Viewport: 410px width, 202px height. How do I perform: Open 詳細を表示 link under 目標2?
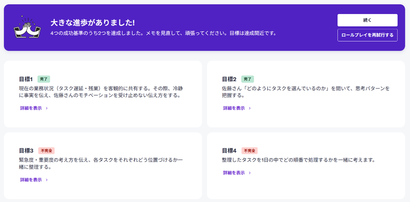click(234, 108)
